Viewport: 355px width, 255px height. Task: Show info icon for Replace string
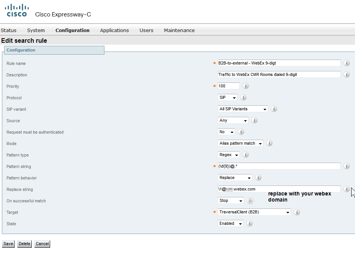tap(347, 189)
